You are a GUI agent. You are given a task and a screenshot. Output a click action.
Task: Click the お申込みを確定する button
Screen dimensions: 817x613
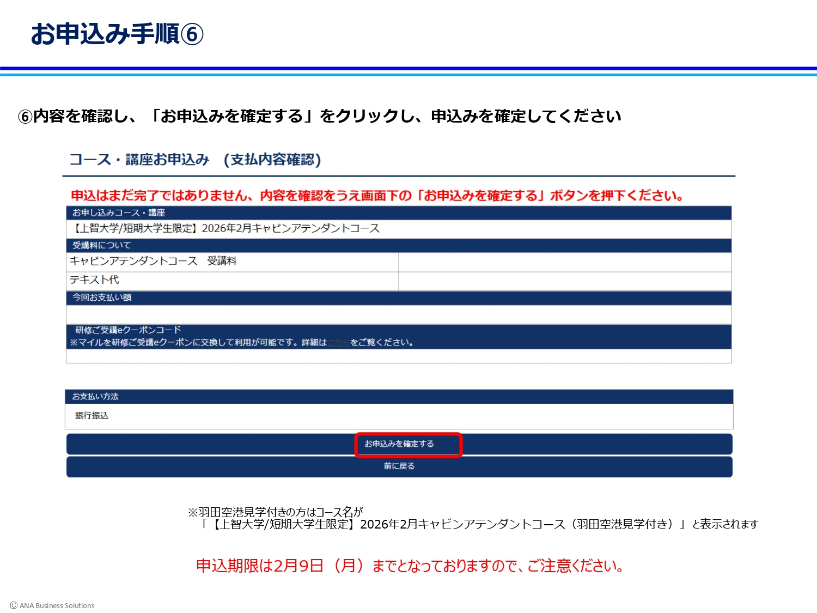(x=399, y=444)
